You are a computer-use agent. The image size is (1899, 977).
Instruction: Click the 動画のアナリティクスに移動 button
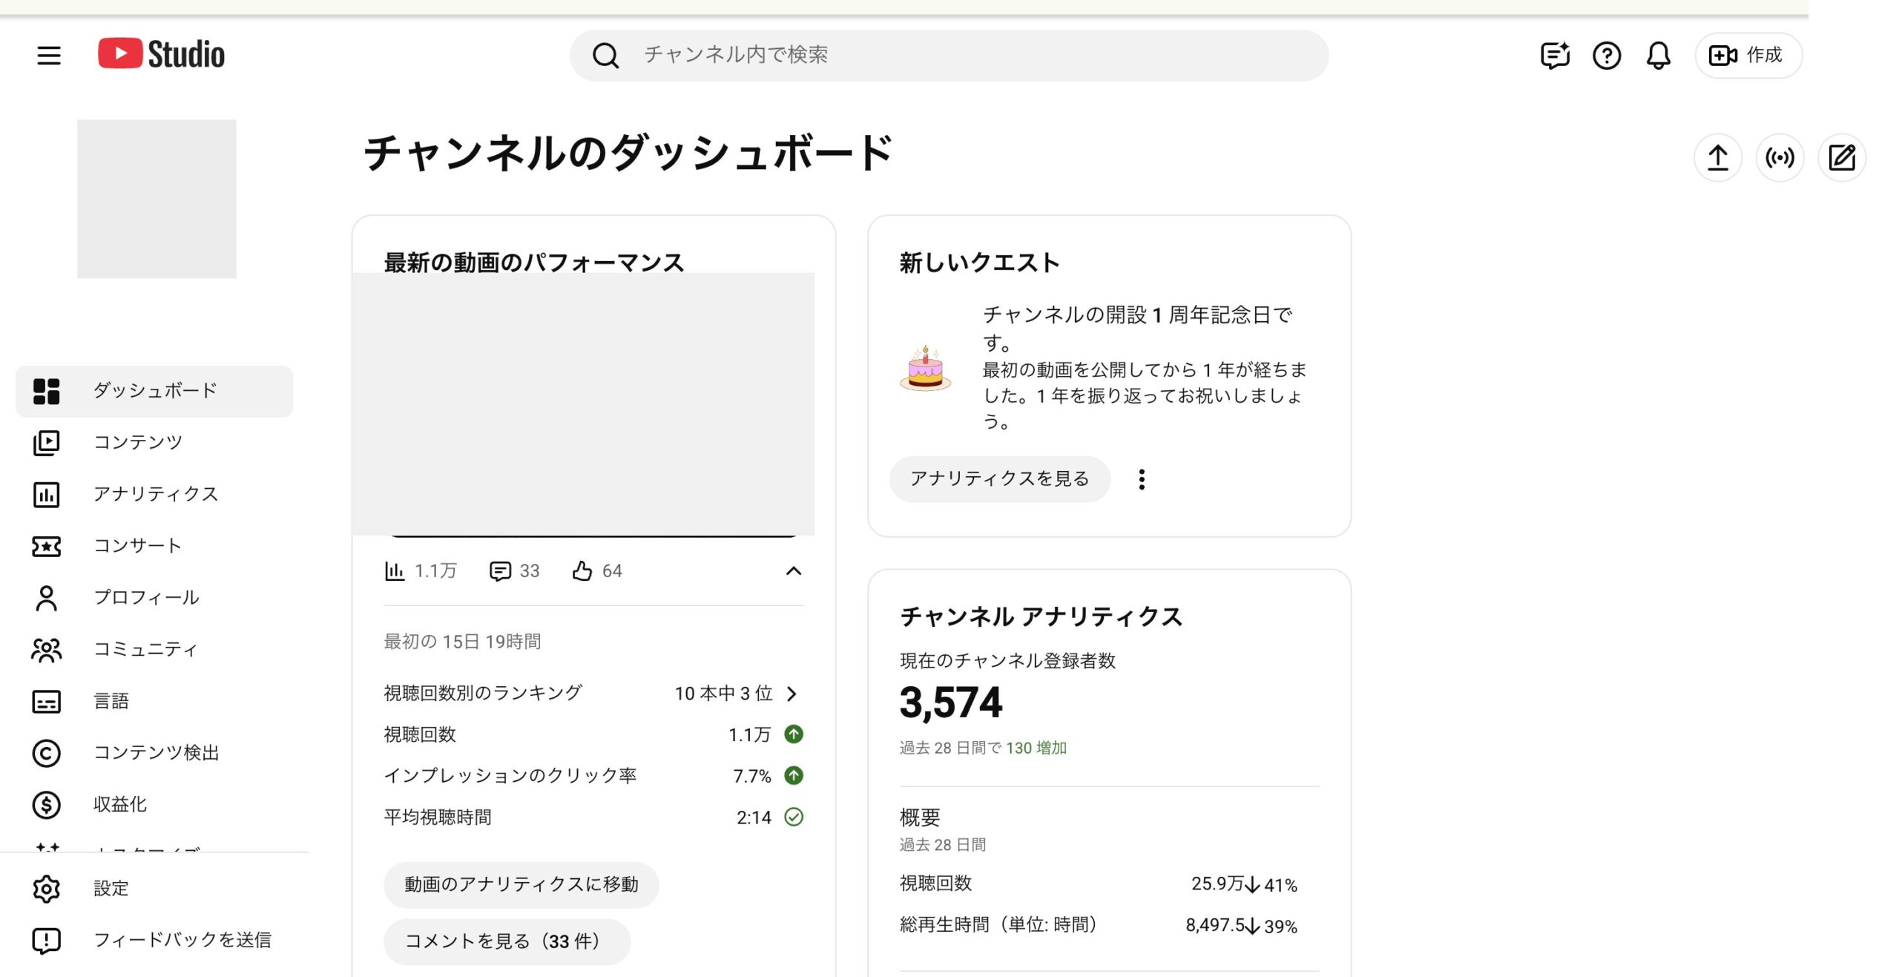coord(521,884)
